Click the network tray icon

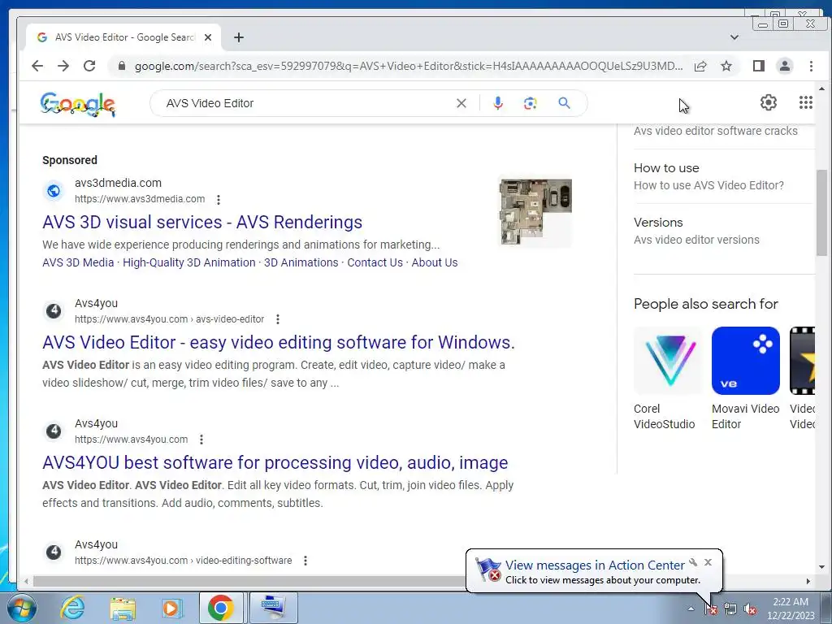click(730, 609)
